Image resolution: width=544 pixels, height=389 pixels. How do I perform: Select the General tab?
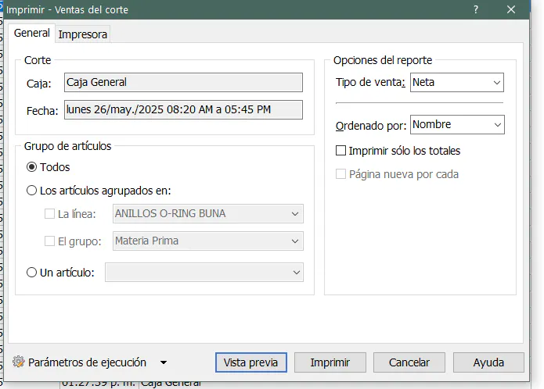coord(32,33)
